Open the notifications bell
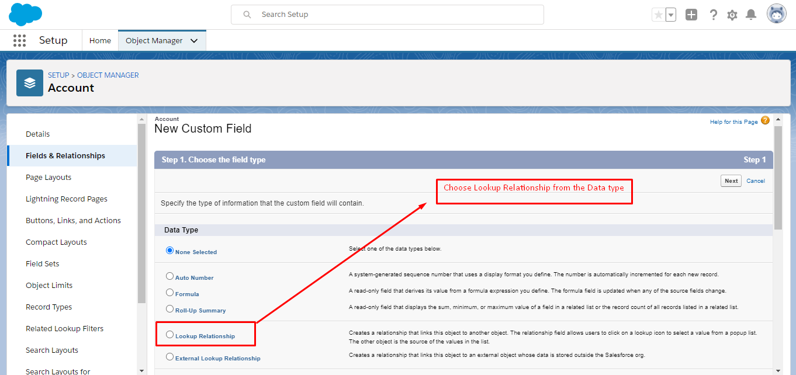 [751, 15]
